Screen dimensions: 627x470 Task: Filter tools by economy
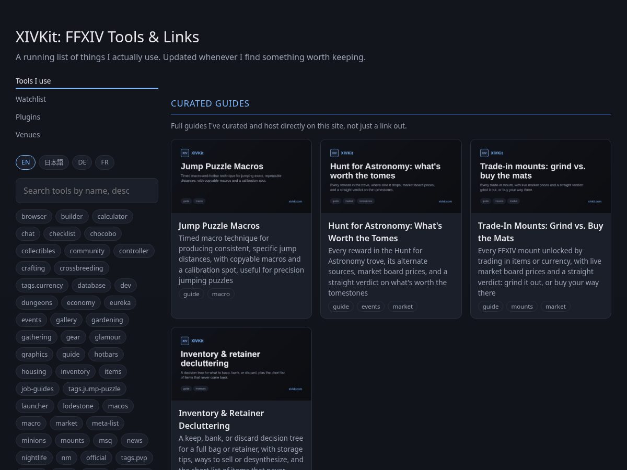click(81, 302)
